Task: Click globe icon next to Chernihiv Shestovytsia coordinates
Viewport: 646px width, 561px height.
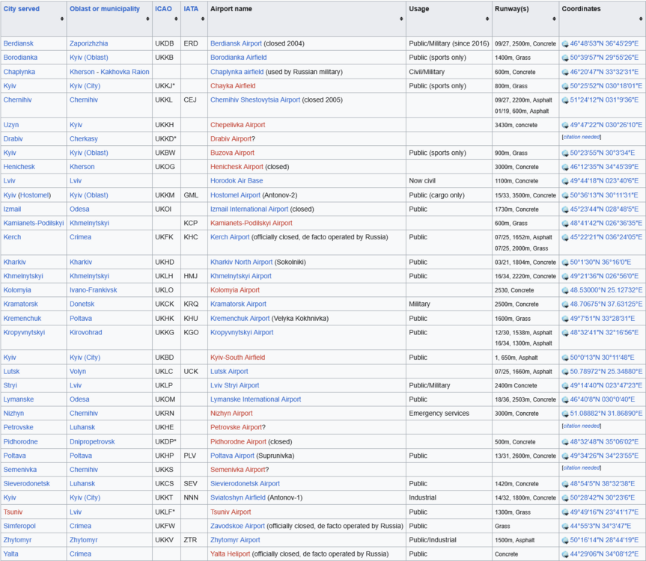Action: (x=565, y=100)
